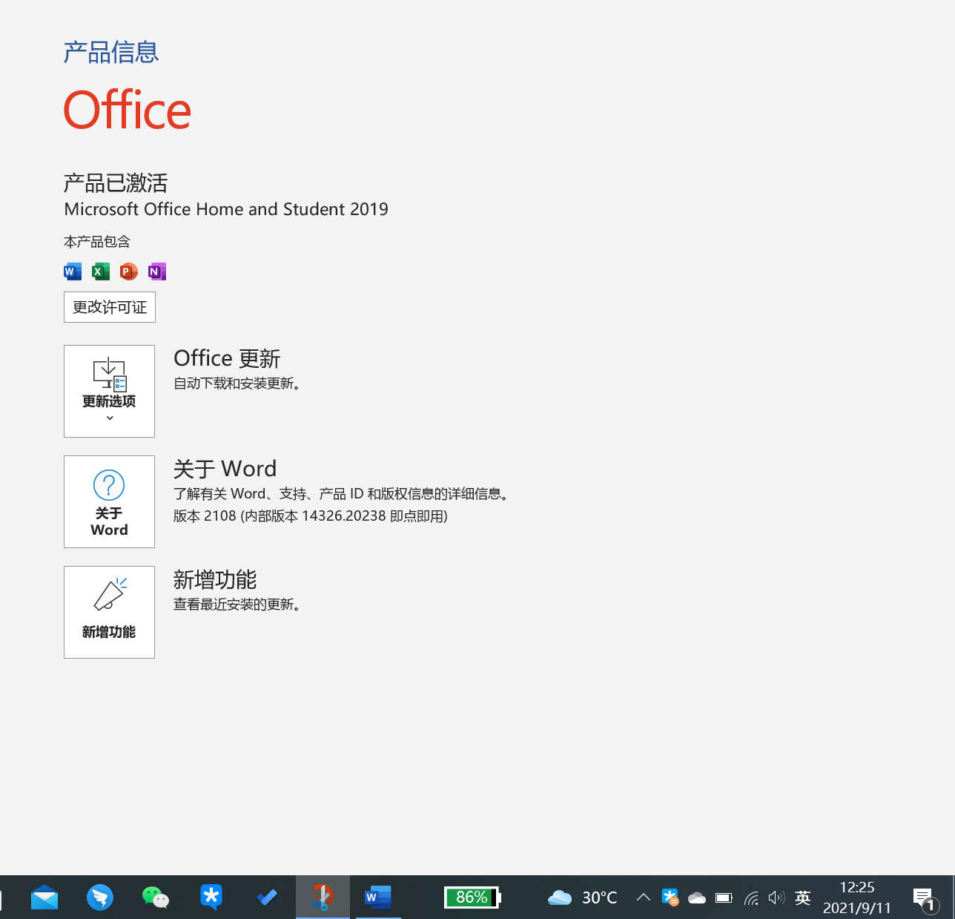955x919 pixels.
Task: Open the Mail app in taskbar
Action: tap(44, 897)
